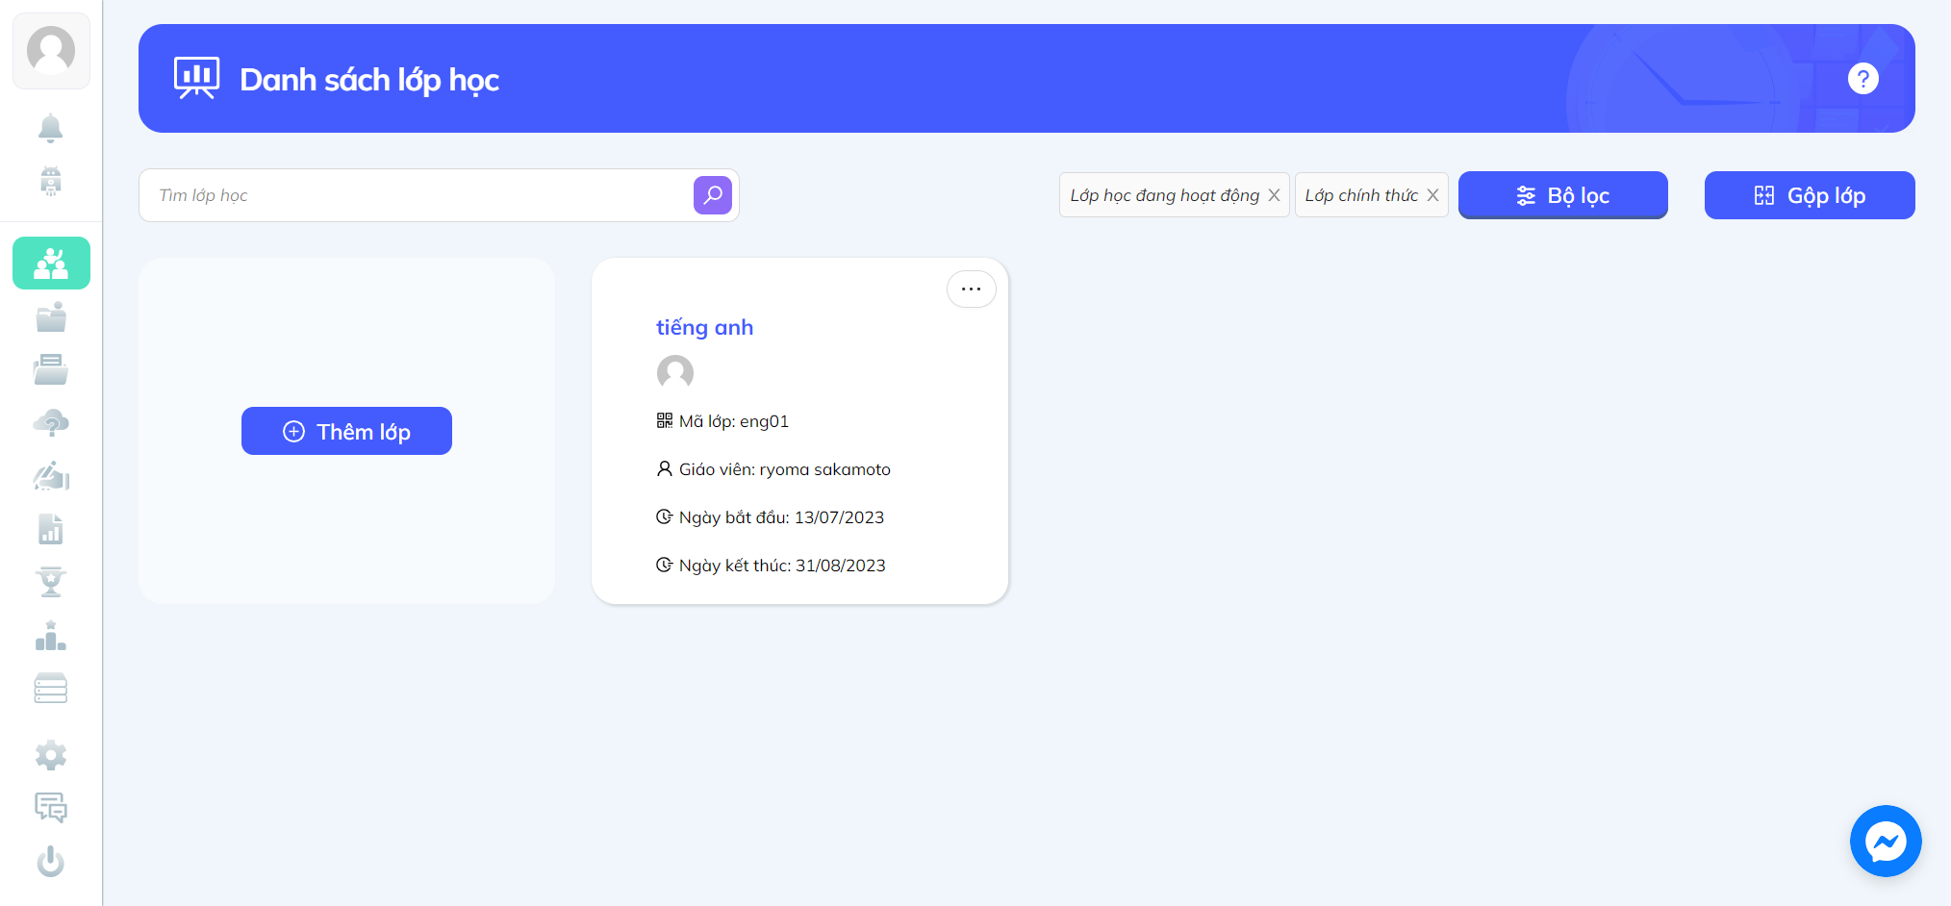Click the 'Mã lớp: eng01' text

click(734, 421)
